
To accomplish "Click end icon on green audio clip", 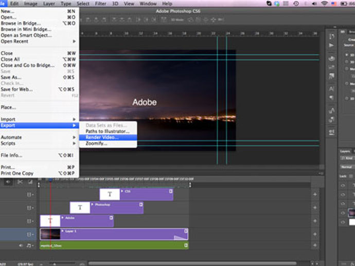I will coord(186,245).
